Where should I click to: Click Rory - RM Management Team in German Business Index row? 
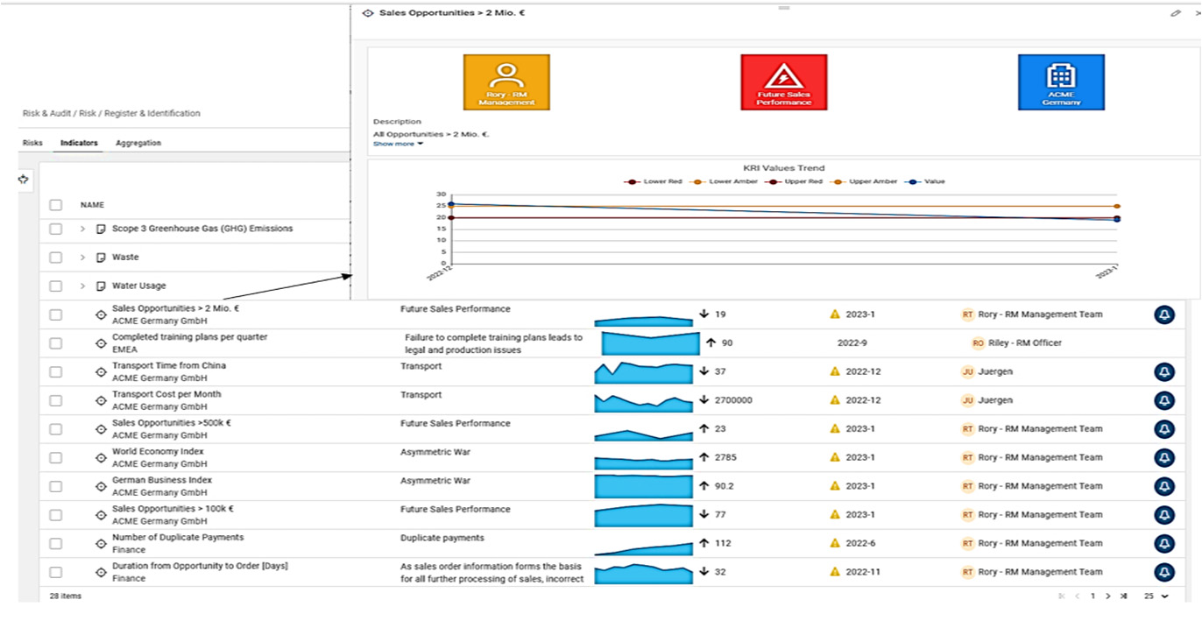coord(1040,486)
